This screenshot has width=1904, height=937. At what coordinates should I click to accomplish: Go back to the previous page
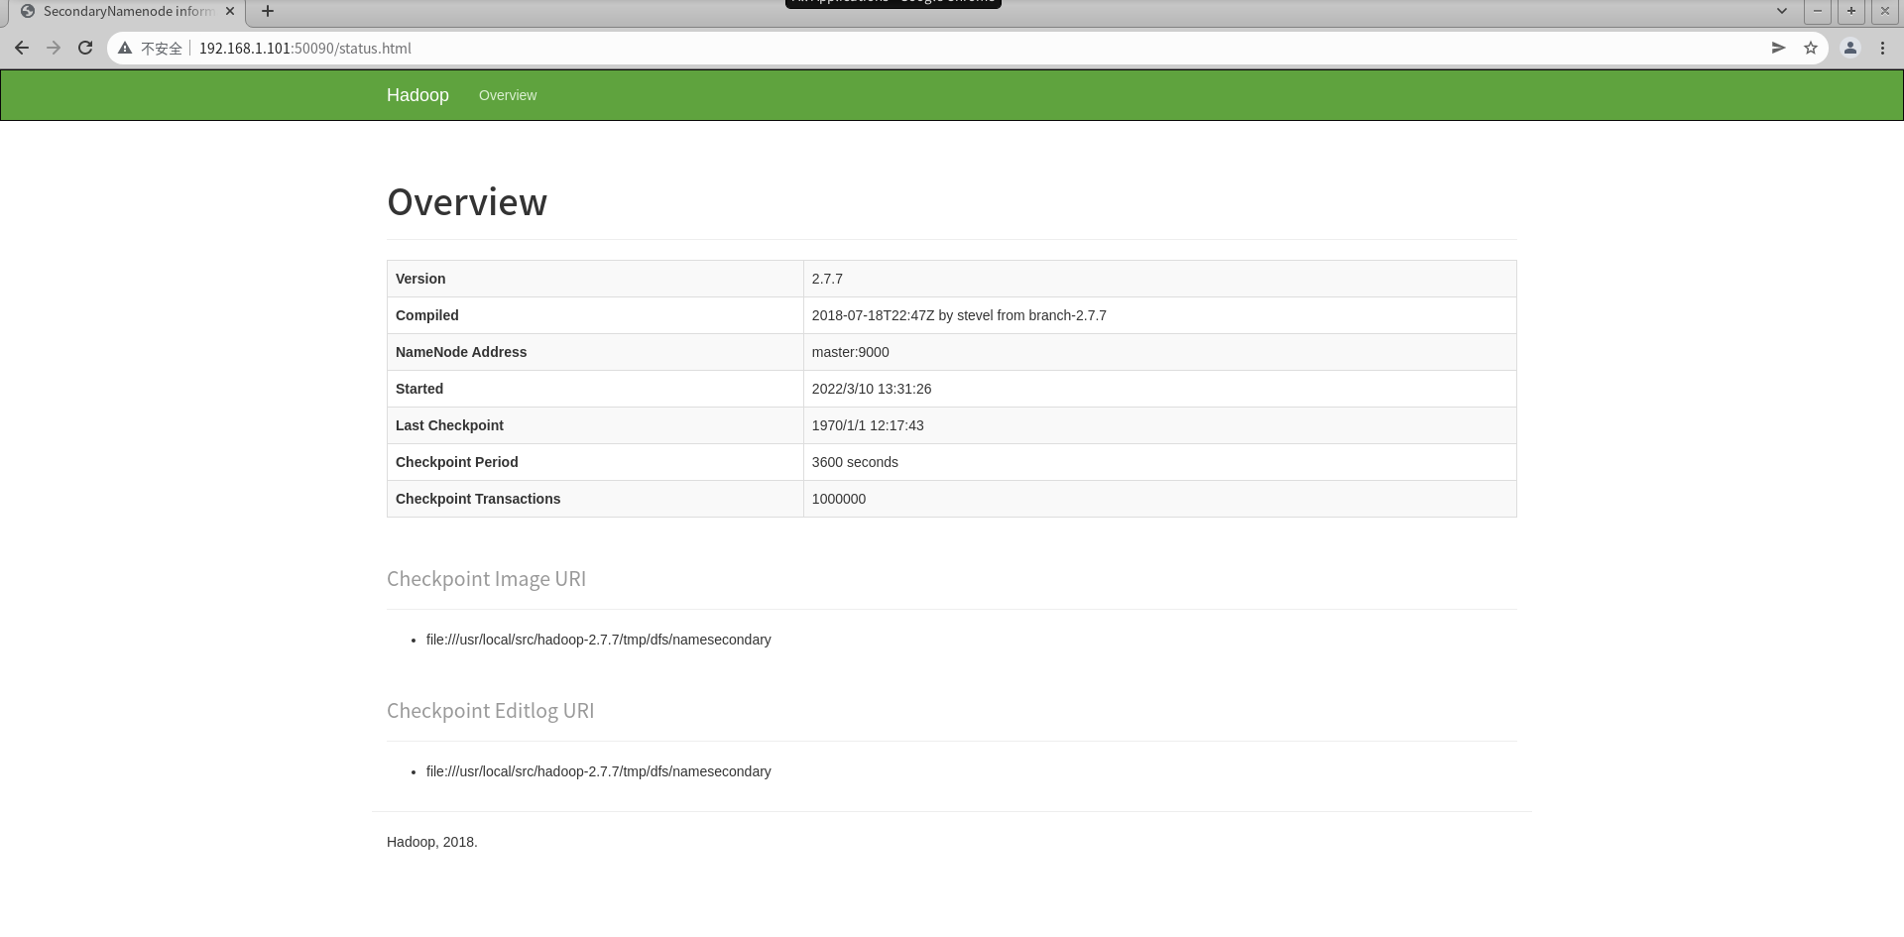pos(22,48)
